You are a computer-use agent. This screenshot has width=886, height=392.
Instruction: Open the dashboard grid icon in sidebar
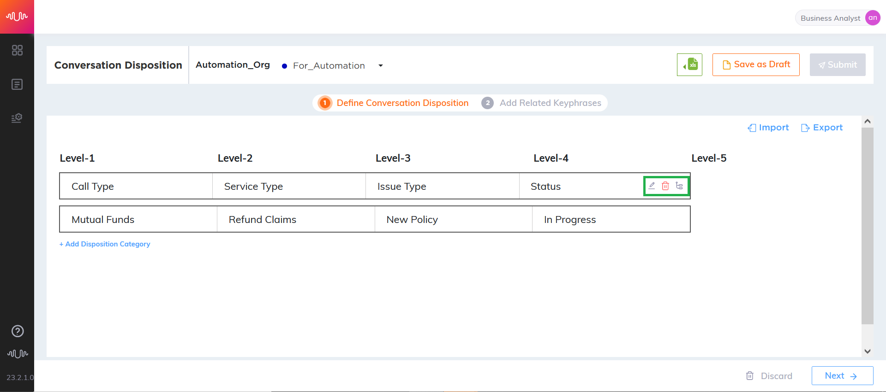[17, 50]
